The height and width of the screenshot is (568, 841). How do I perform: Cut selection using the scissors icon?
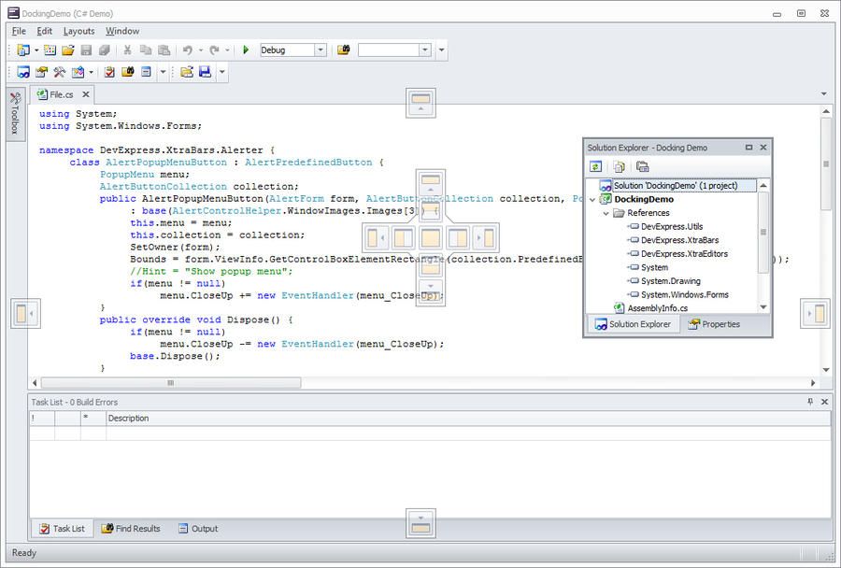[128, 50]
